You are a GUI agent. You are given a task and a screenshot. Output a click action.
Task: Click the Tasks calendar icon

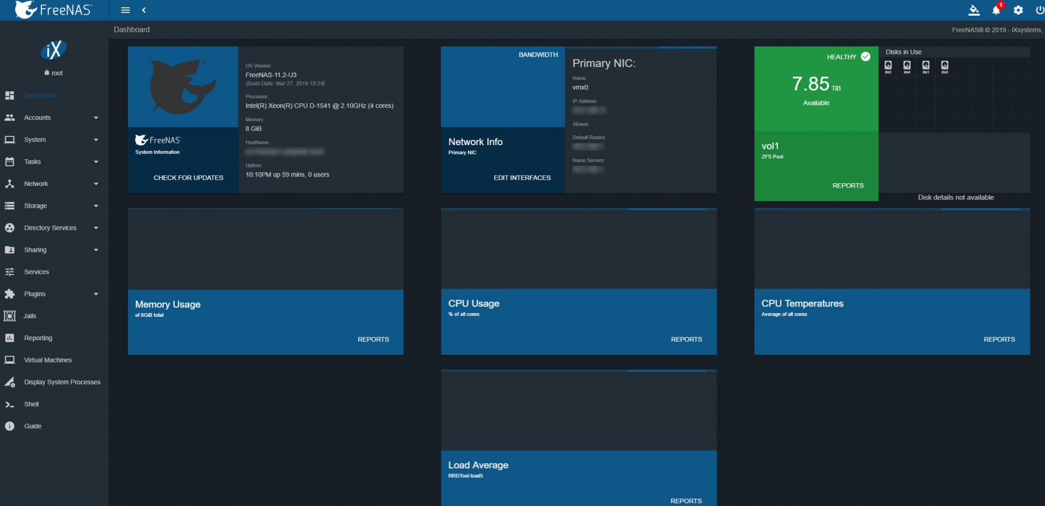click(9, 161)
